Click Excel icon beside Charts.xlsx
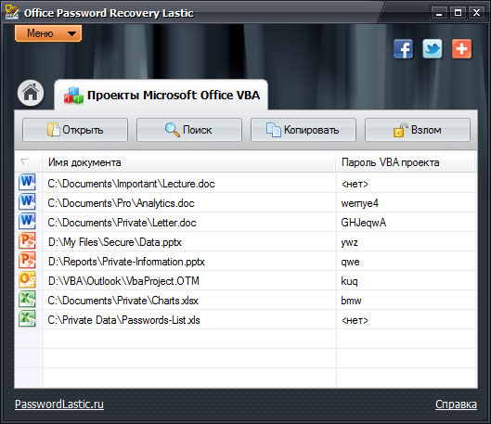The height and width of the screenshot is (424, 491). tap(27, 300)
